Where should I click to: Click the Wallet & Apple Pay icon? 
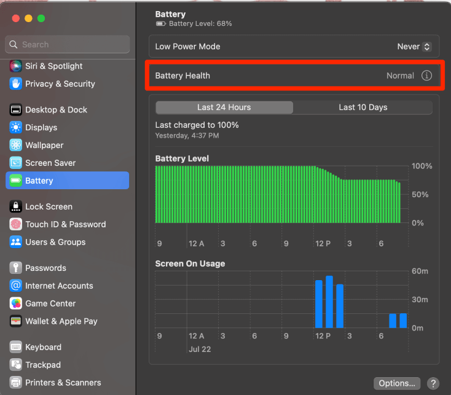(x=15, y=321)
